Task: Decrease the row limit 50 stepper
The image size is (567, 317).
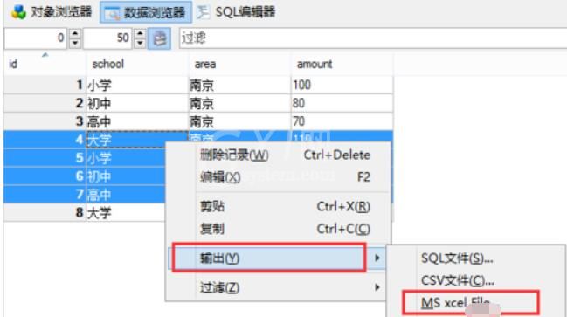Action: pyautogui.click(x=140, y=43)
